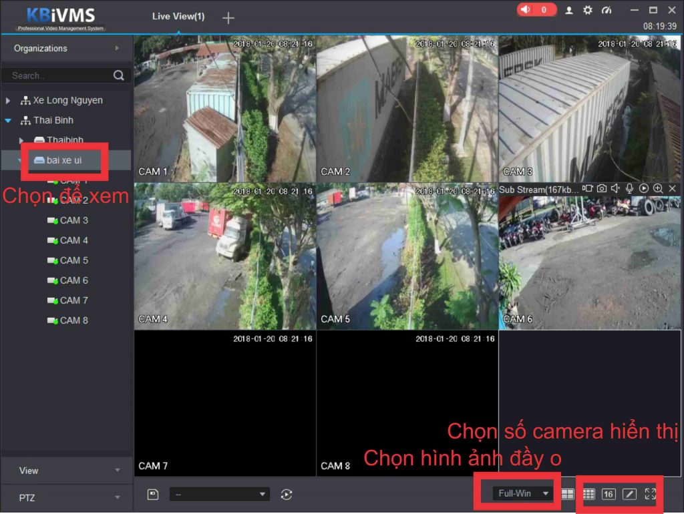Select the 9-split grid layout
Viewport: 684px width, 514px height.
[x=589, y=494]
